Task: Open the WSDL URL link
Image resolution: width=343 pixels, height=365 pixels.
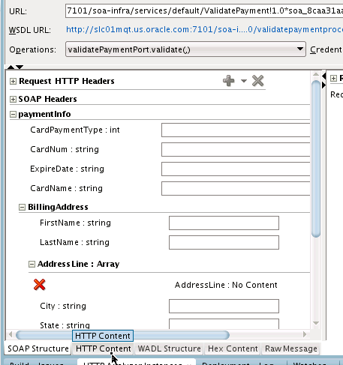Action: (204, 30)
